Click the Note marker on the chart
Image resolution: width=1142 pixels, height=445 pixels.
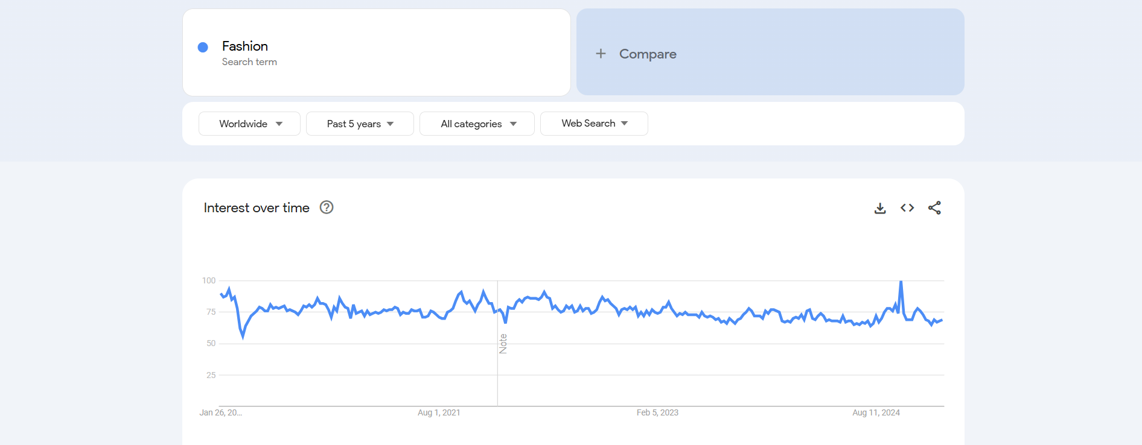pos(503,344)
